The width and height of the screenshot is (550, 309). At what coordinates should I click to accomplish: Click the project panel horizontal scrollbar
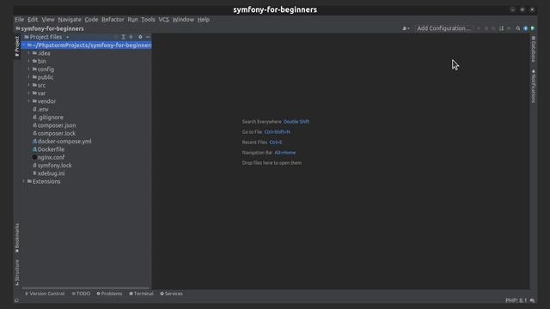(86, 288)
